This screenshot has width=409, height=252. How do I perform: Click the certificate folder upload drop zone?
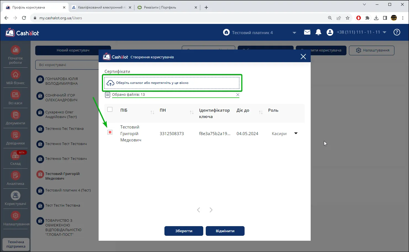point(172,83)
